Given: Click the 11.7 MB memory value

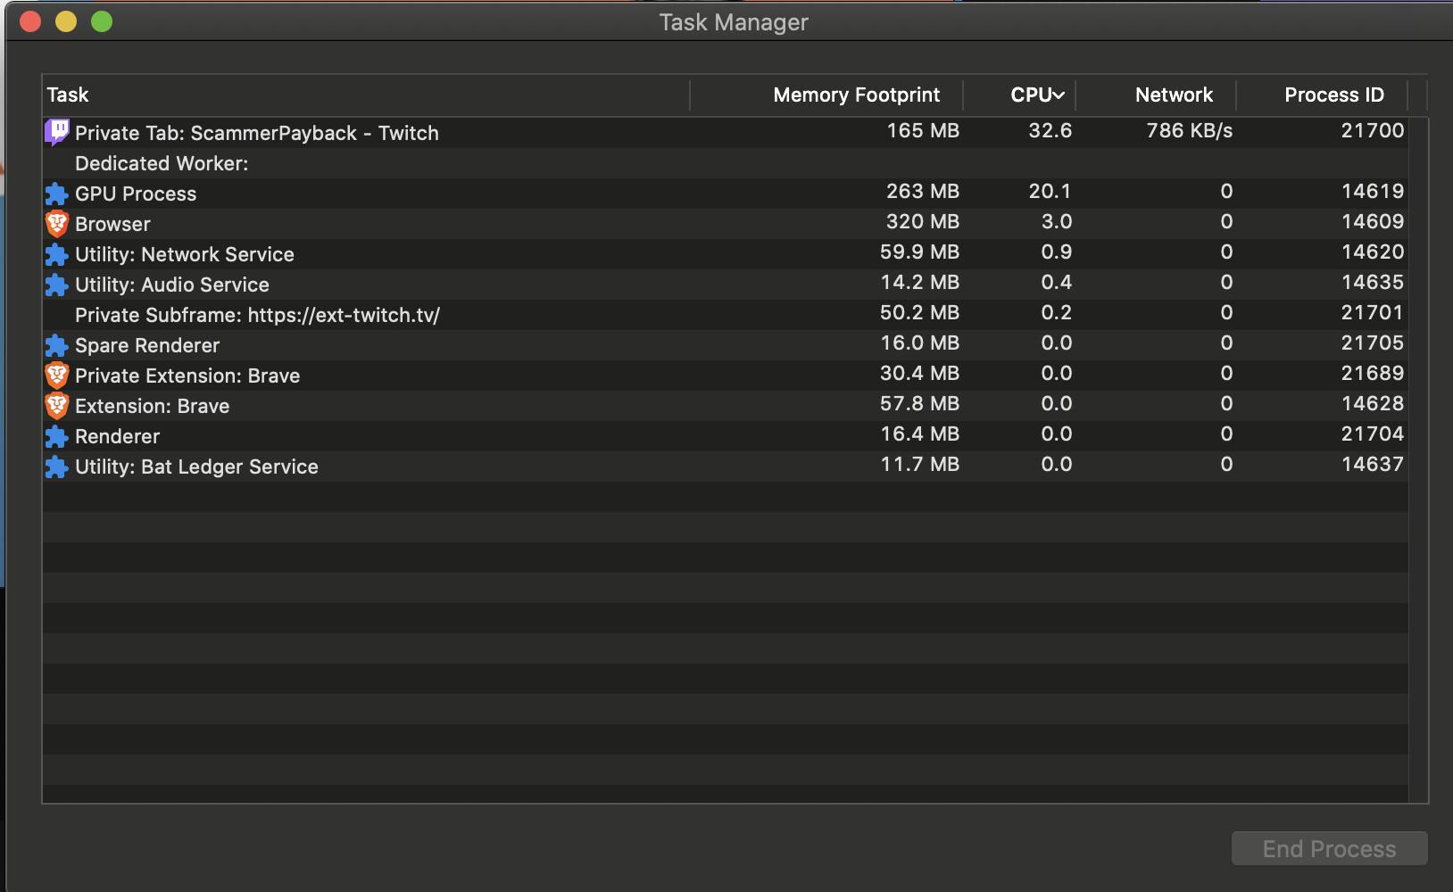Looking at the screenshot, I should point(919,464).
